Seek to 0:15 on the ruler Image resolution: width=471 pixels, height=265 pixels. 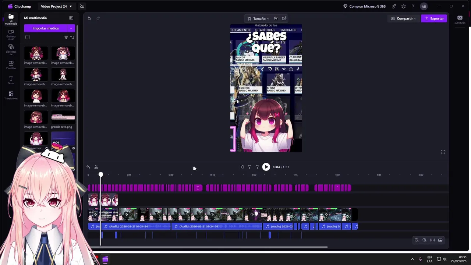click(x=129, y=175)
